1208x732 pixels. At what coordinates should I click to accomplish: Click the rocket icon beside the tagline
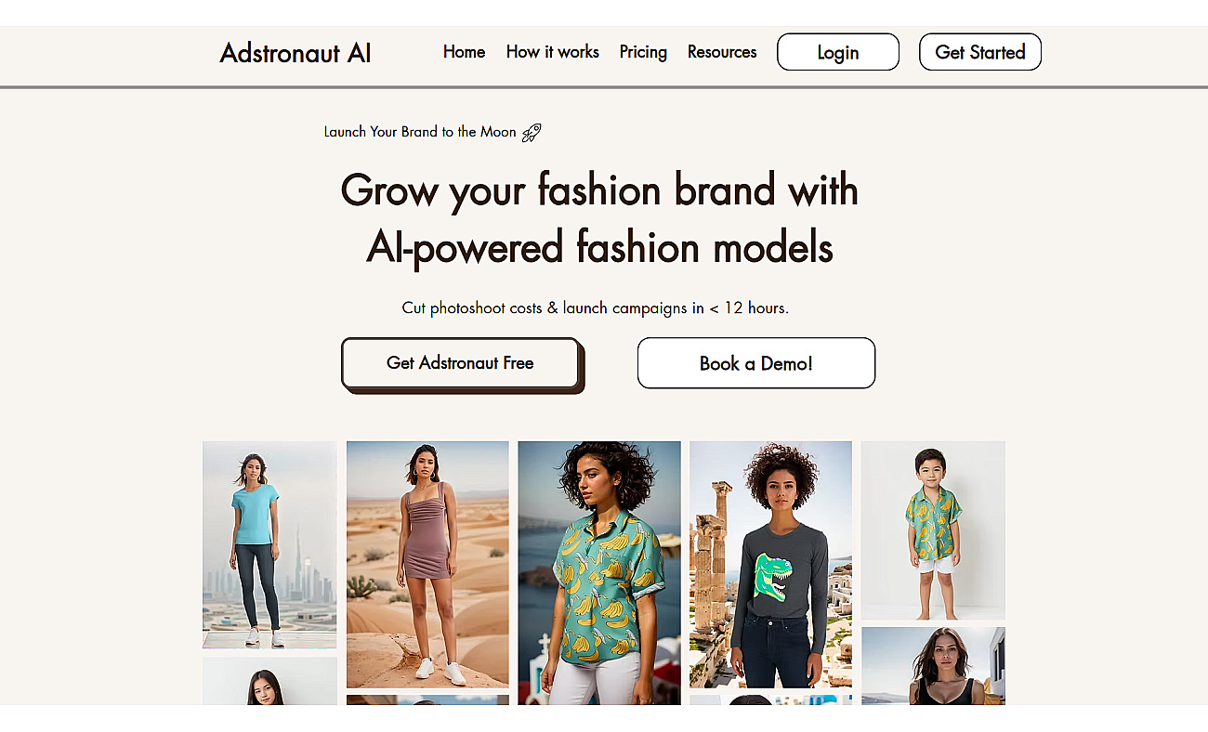(532, 132)
